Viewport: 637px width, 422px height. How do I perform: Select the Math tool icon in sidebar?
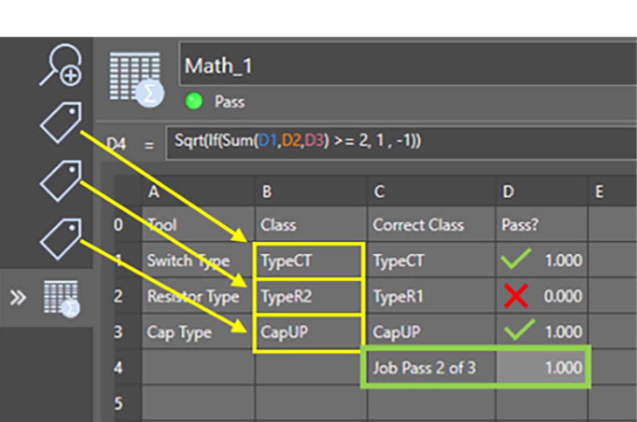tap(61, 298)
